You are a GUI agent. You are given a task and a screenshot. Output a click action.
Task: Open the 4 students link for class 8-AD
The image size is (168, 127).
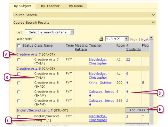[127, 83]
